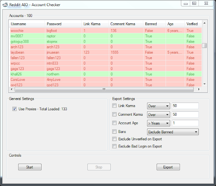
Task: Click the password cell 'northem'
Action: click(63, 74)
